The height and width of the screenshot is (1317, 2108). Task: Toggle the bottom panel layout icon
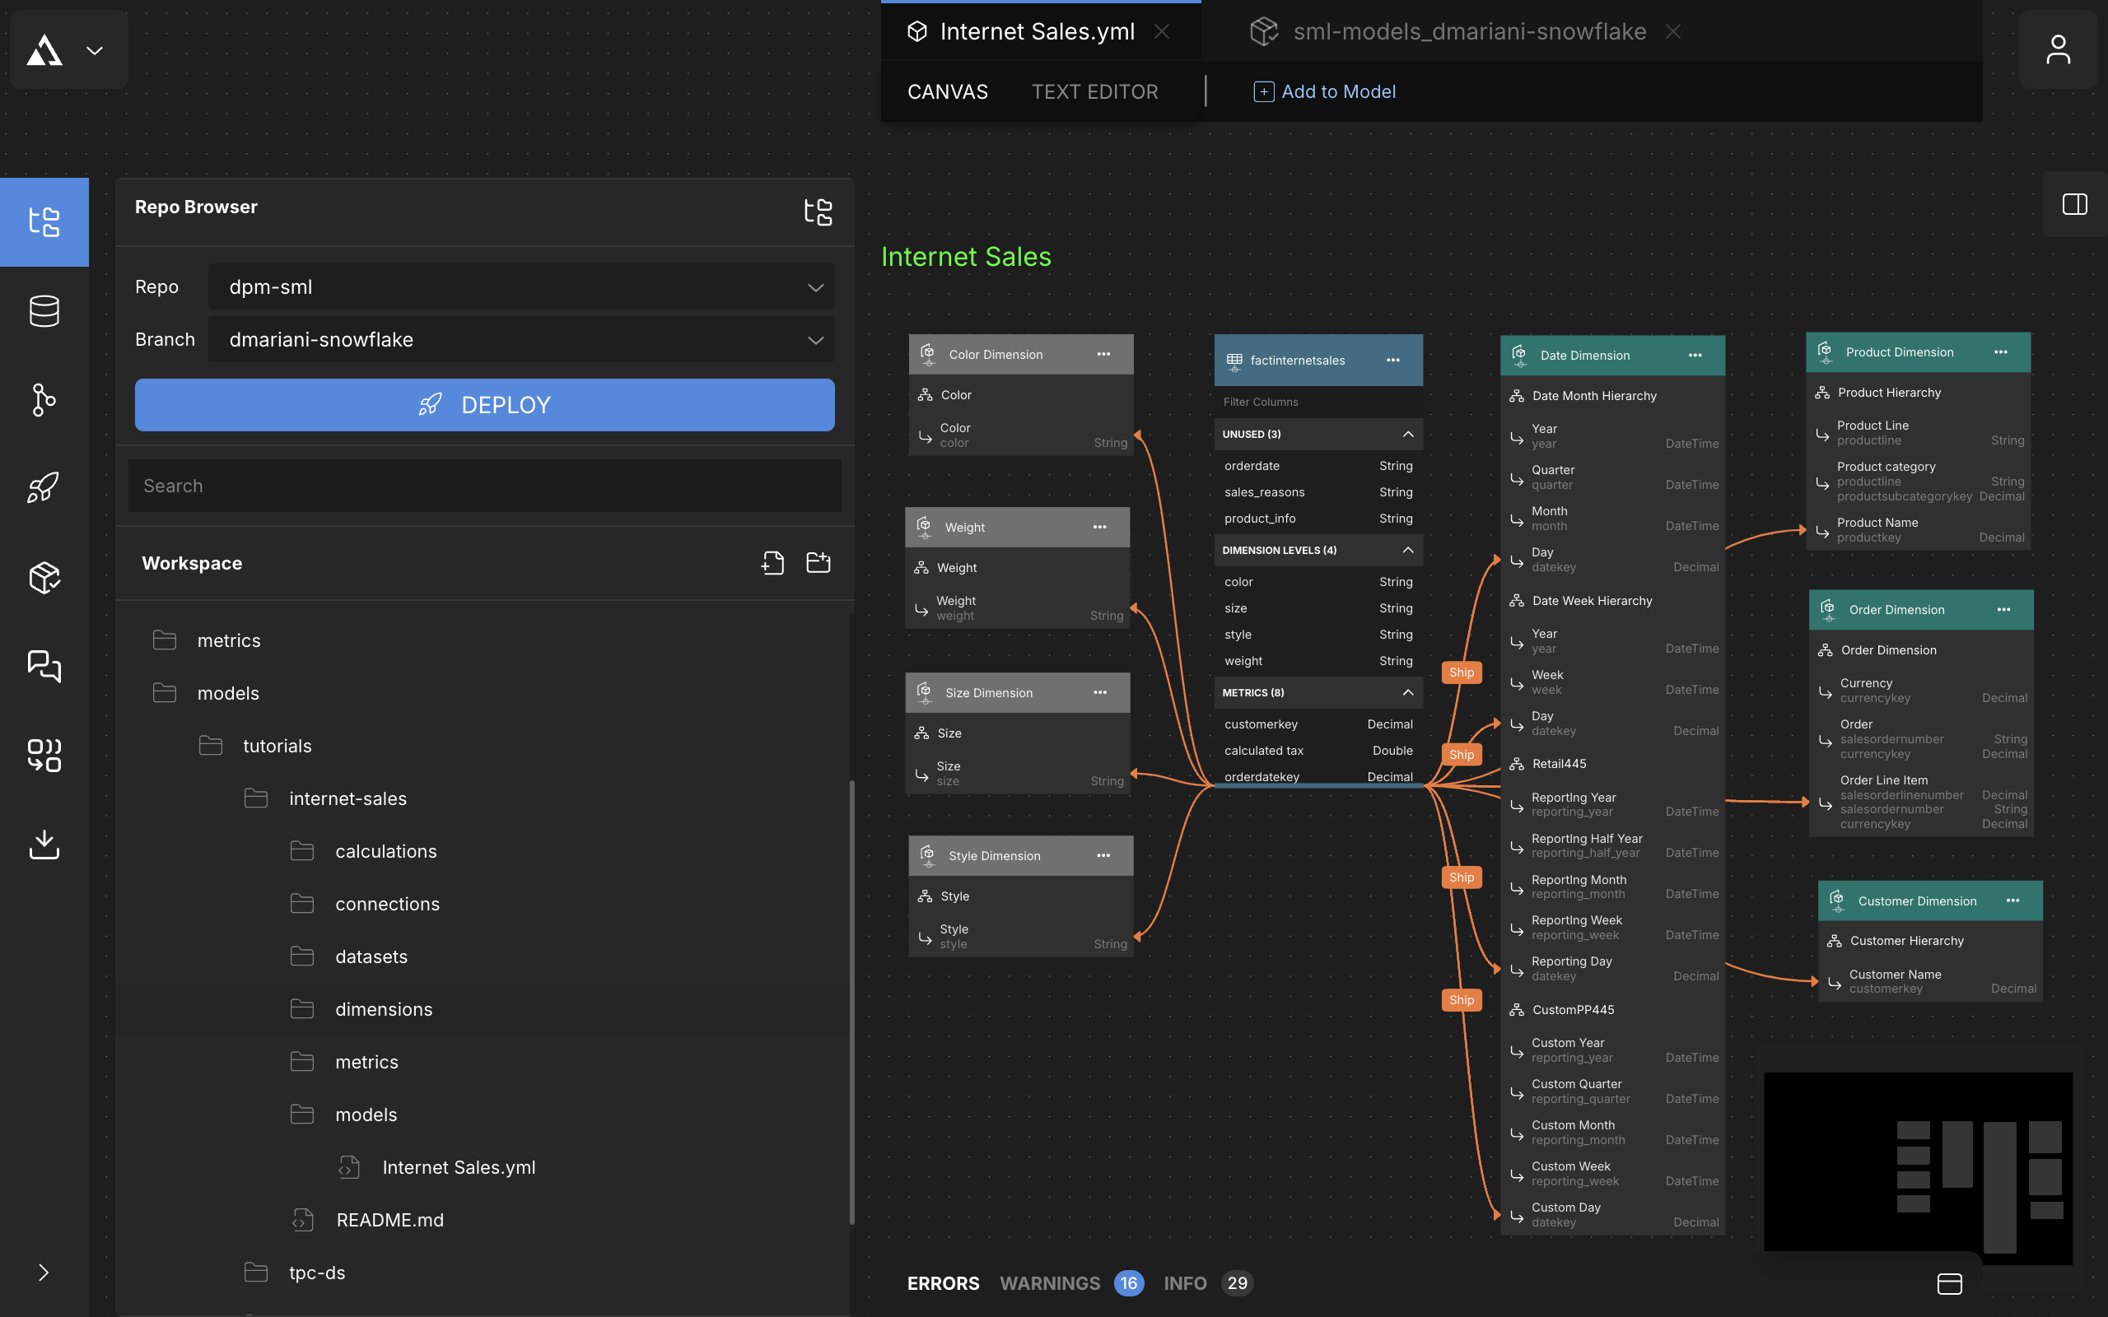(x=1948, y=1283)
